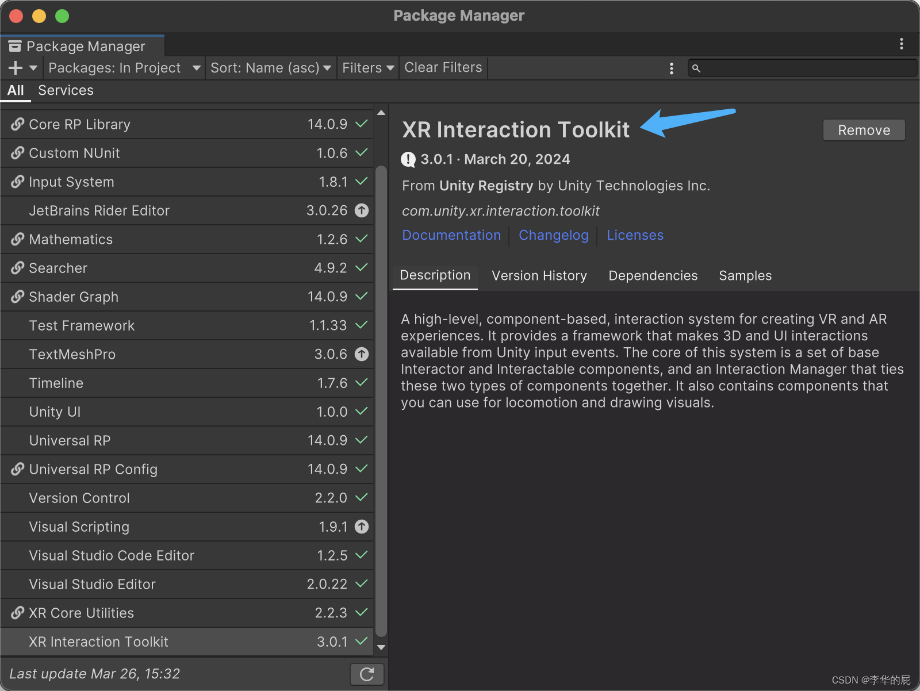Click the Input System link icon
920x691 pixels.
pos(18,182)
